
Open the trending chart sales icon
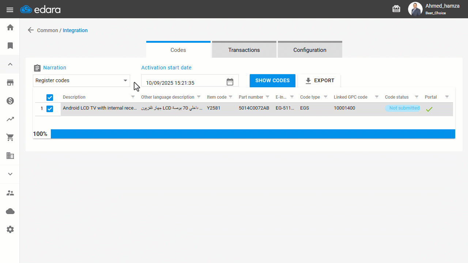tap(10, 119)
